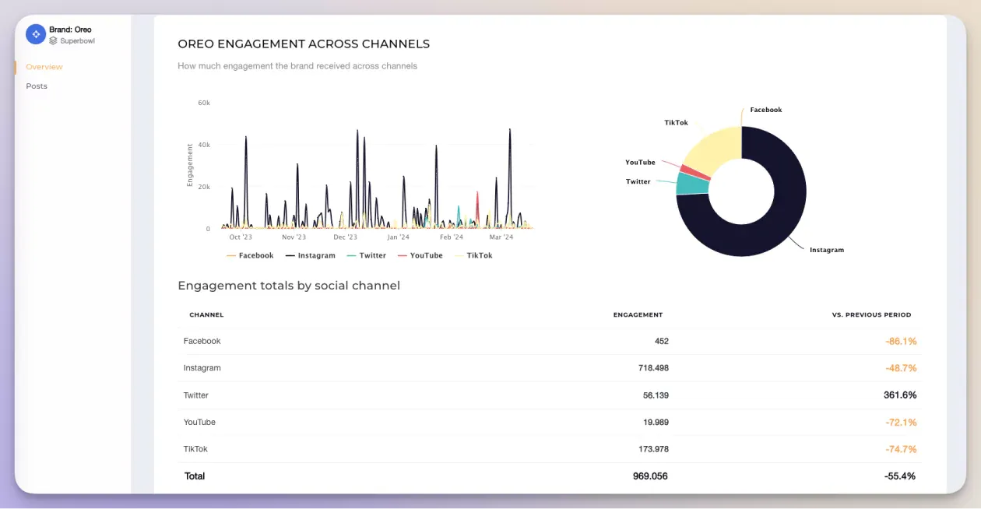Image resolution: width=981 pixels, height=509 pixels.
Task: Open the Overview sidebar item
Action: click(44, 67)
